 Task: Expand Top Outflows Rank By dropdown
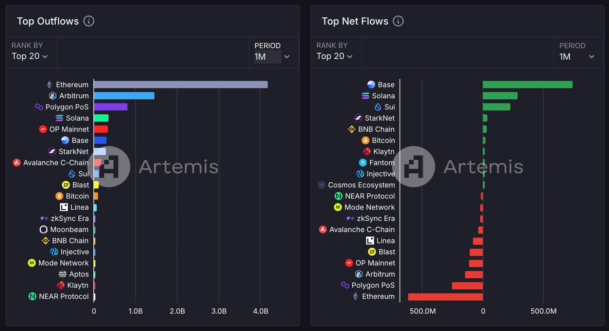(30, 56)
